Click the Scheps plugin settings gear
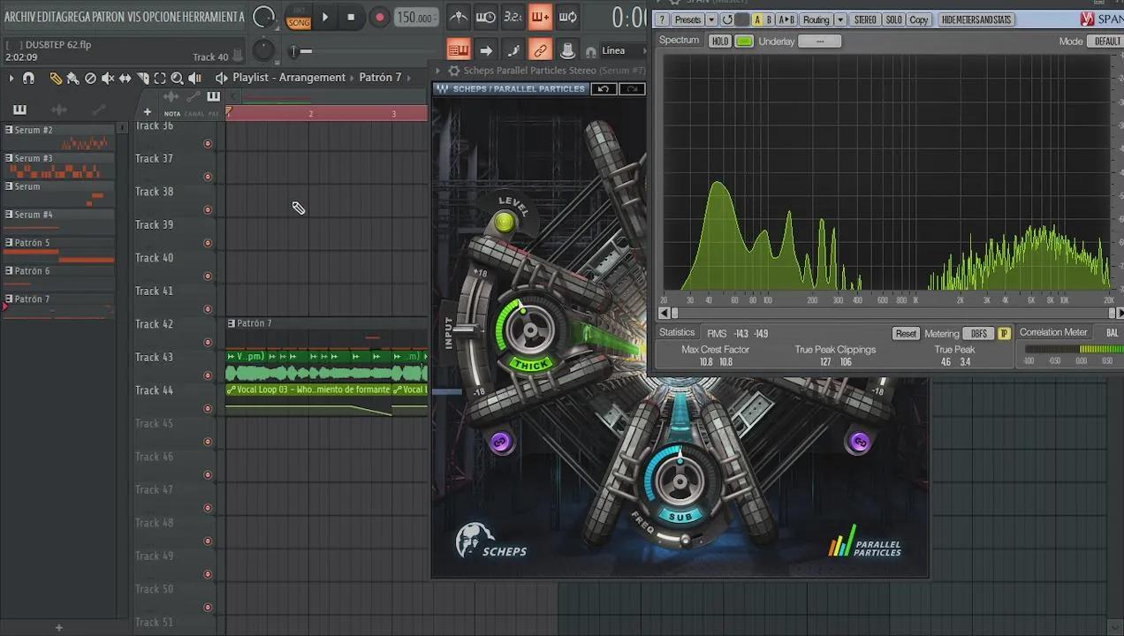The height and width of the screenshot is (636, 1124). (x=454, y=71)
